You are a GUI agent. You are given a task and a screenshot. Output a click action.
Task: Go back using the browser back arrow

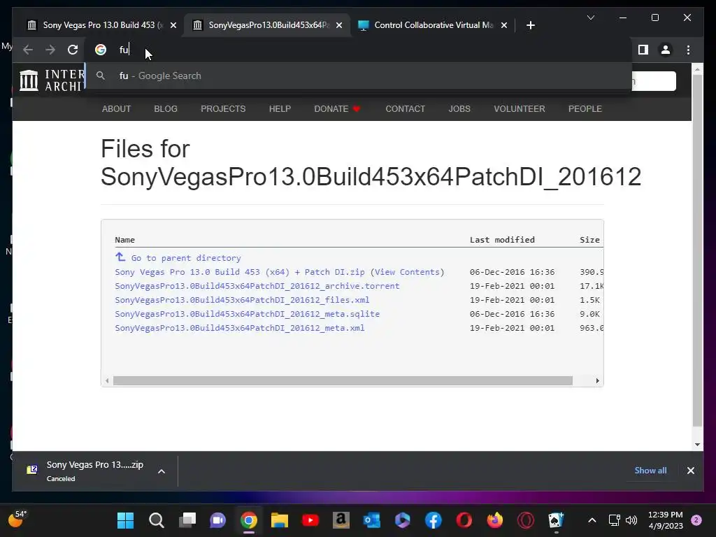tap(28, 50)
